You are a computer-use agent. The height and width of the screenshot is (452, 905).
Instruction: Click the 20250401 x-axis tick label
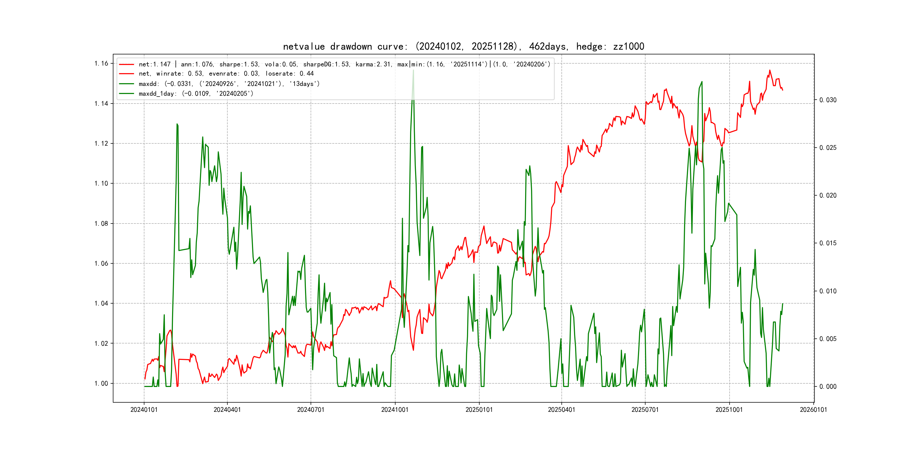click(x=561, y=410)
